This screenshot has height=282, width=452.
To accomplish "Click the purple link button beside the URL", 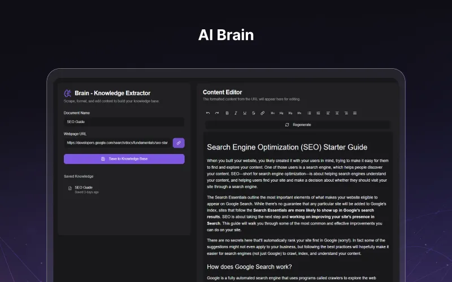I will point(179,143).
